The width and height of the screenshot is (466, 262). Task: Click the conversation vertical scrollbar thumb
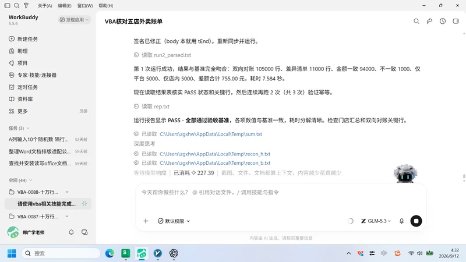click(x=464, y=177)
